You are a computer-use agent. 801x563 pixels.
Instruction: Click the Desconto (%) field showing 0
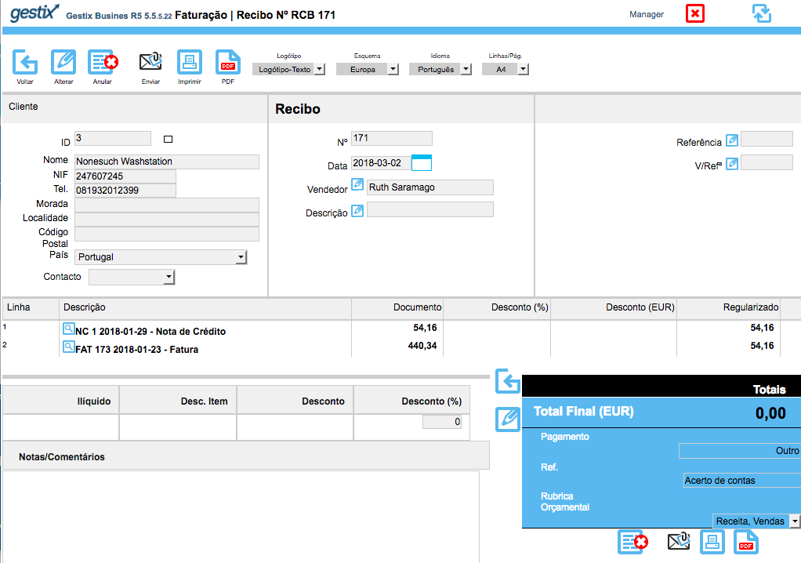click(x=442, y=422)
